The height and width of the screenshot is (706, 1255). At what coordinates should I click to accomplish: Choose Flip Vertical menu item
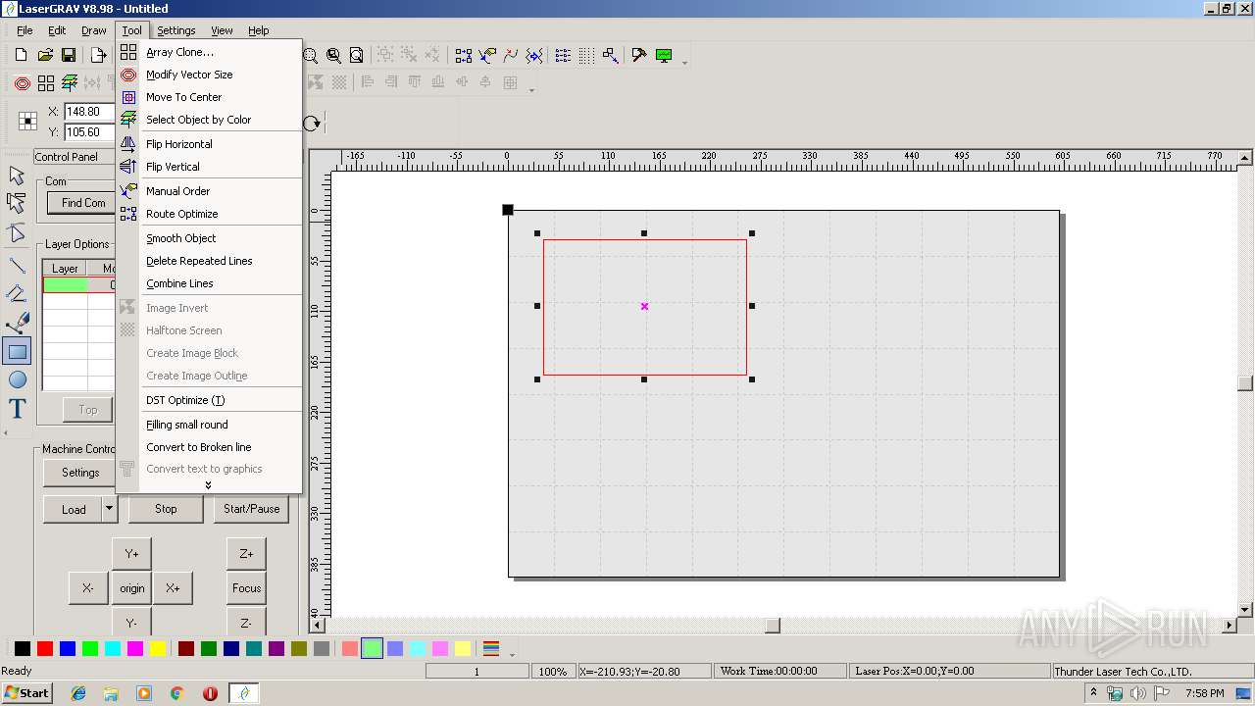[x=209, y=167]
